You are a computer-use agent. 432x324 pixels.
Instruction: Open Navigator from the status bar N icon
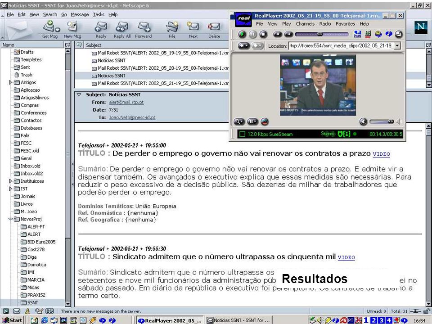(x=6, y=311)
